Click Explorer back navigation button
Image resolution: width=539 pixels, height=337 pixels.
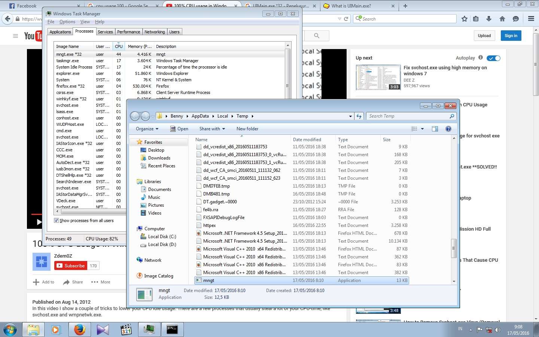(x=135, y=116)
